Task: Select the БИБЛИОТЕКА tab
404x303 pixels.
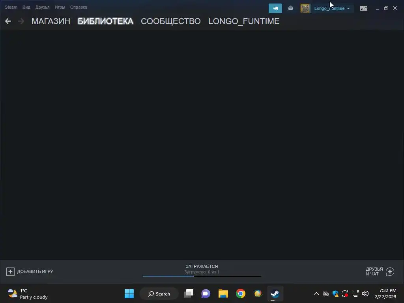Action: click(x=105, y=21)
